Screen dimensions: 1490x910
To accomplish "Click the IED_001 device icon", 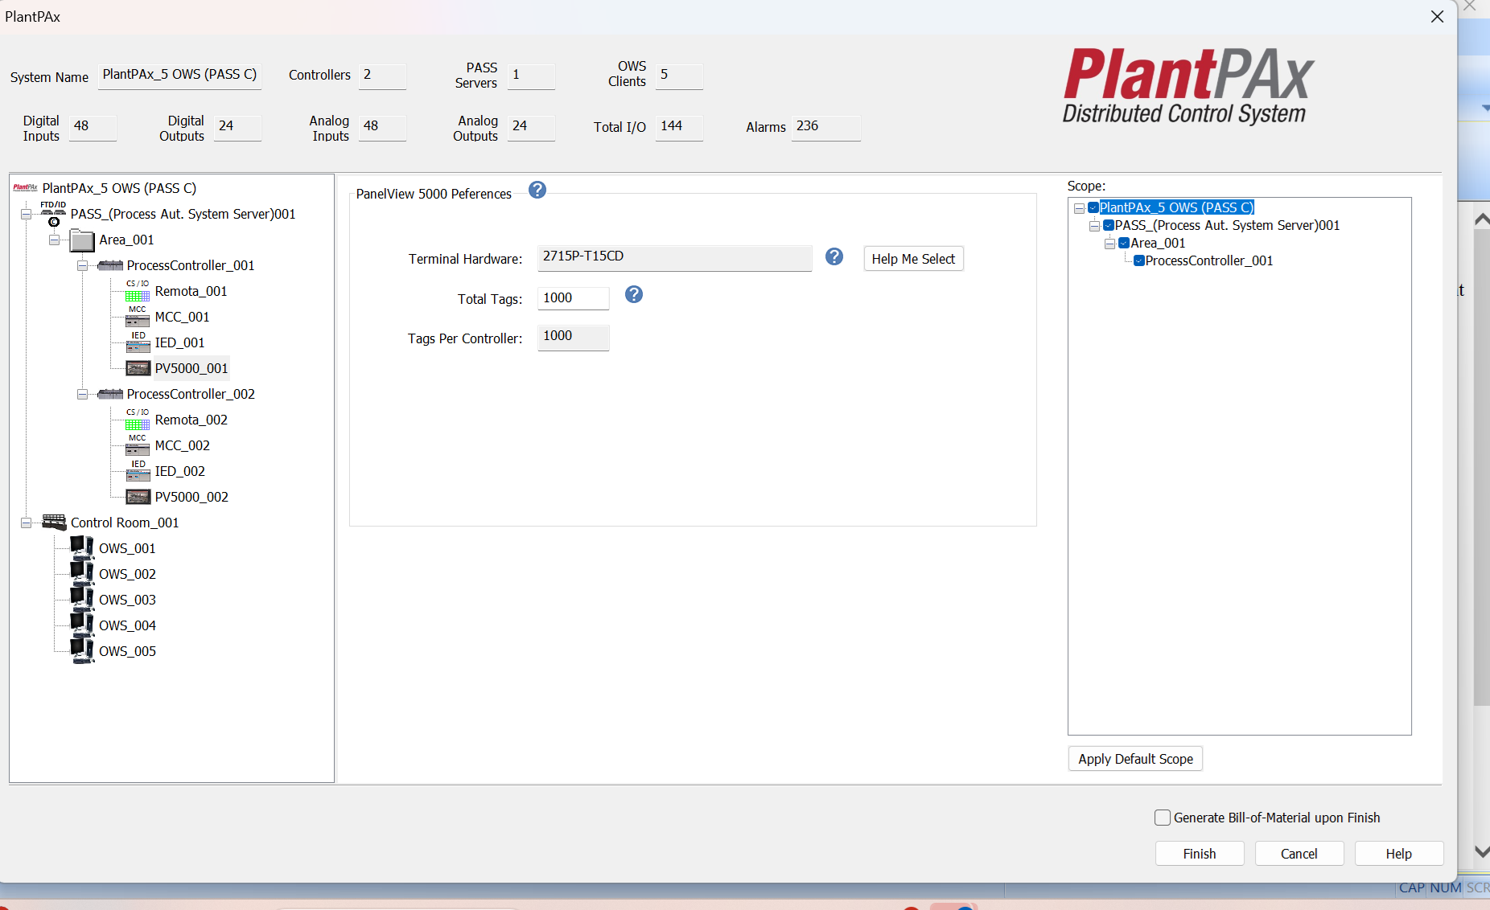I will point(138,342).
